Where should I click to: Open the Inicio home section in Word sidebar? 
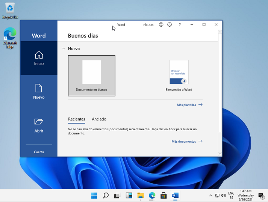coord(39,58)
